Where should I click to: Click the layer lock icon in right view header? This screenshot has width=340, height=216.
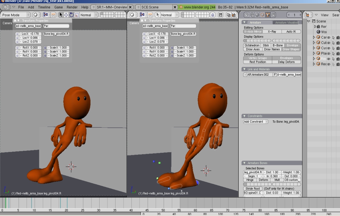tap(213, 15)
